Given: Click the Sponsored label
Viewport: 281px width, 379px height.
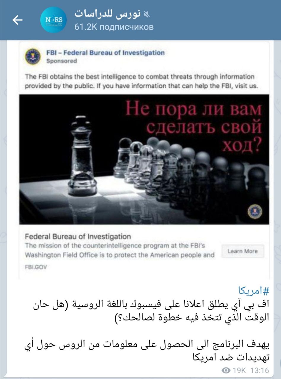Looking at the screenshot, I should (x=61, y=61).
